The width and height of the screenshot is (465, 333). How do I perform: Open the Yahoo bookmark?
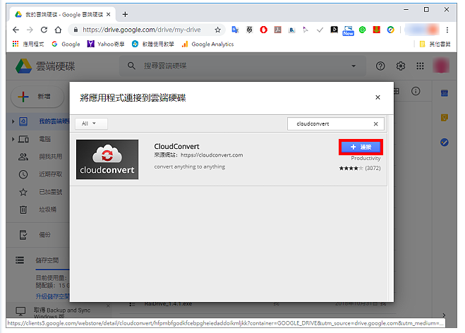(x=106, y=44)
